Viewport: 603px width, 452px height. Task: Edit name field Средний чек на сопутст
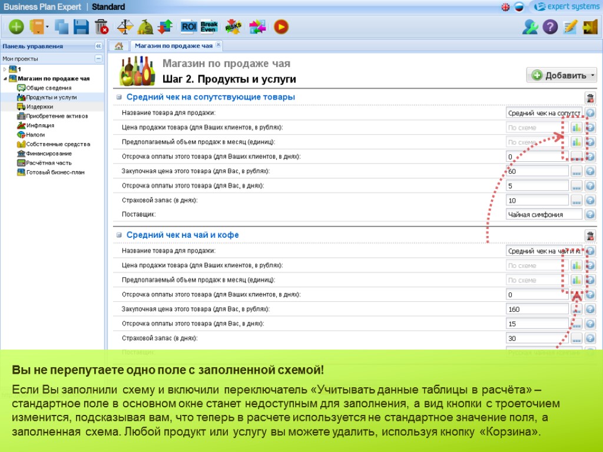(544, 113)
